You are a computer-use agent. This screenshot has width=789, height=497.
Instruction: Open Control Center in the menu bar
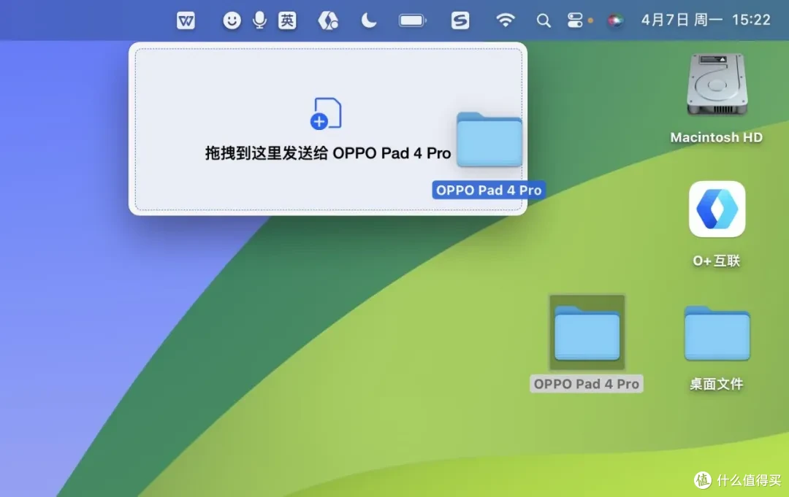[575, 20]
